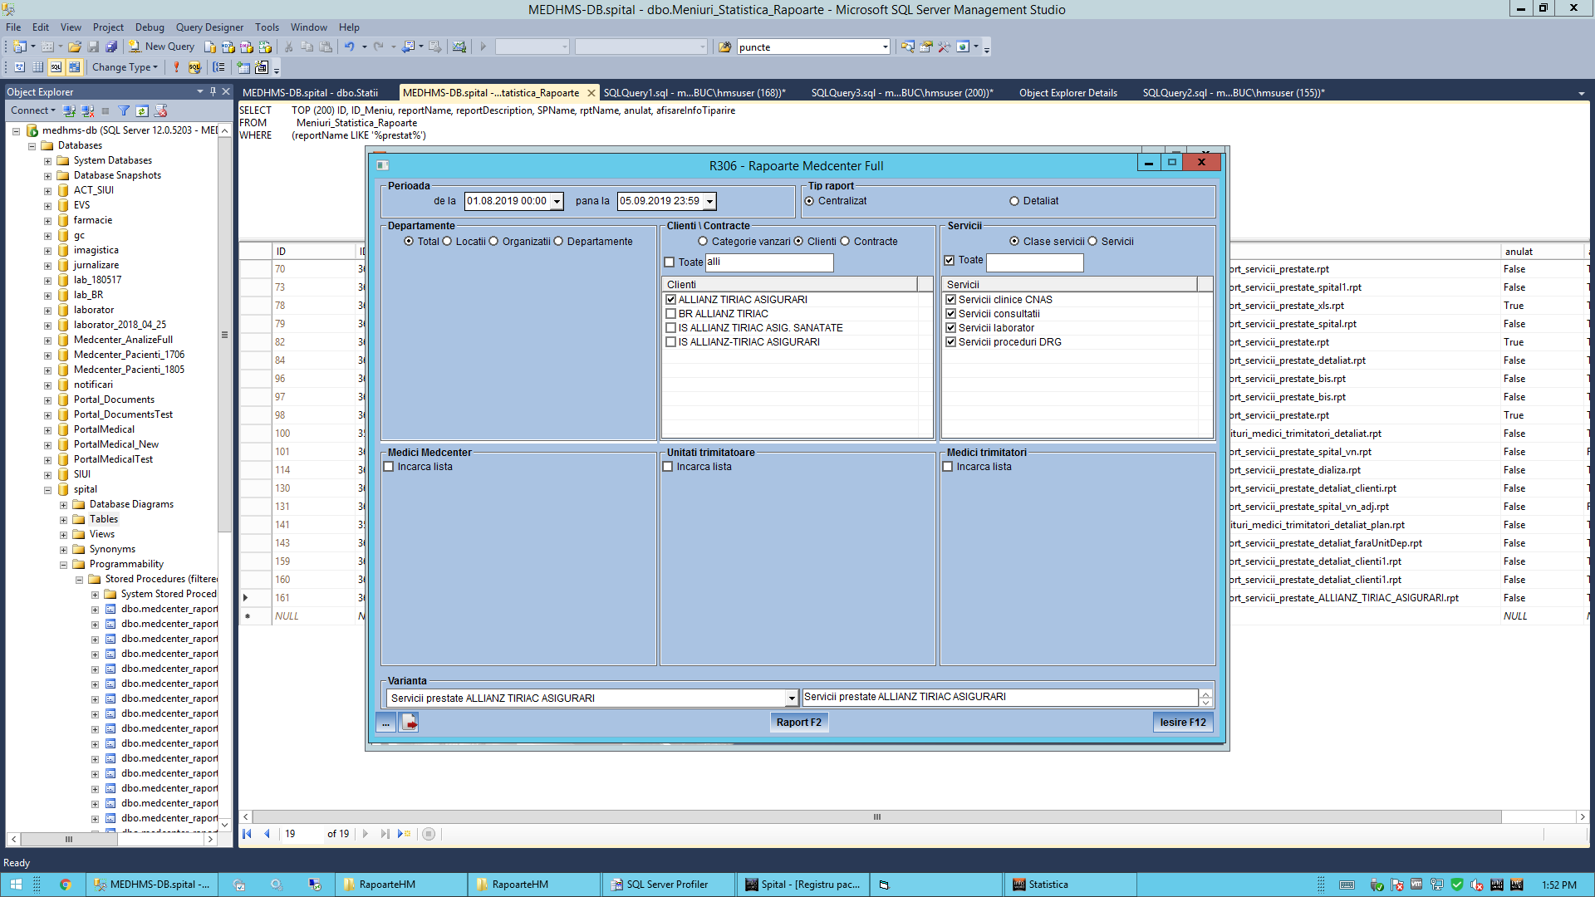Click the Open File folder icon
Screen dimensions: 1595x897
[75, 47]
